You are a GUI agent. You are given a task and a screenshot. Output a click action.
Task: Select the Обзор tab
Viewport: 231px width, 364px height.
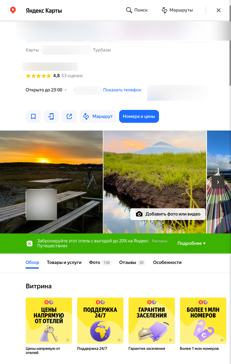pos(32,263)
